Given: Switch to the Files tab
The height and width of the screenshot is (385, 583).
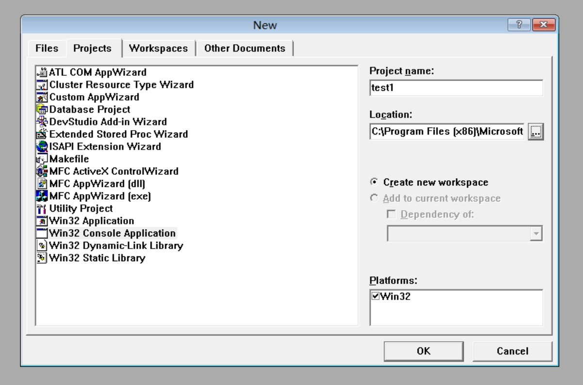Looking at the screenshot, I should pos(47,49).
